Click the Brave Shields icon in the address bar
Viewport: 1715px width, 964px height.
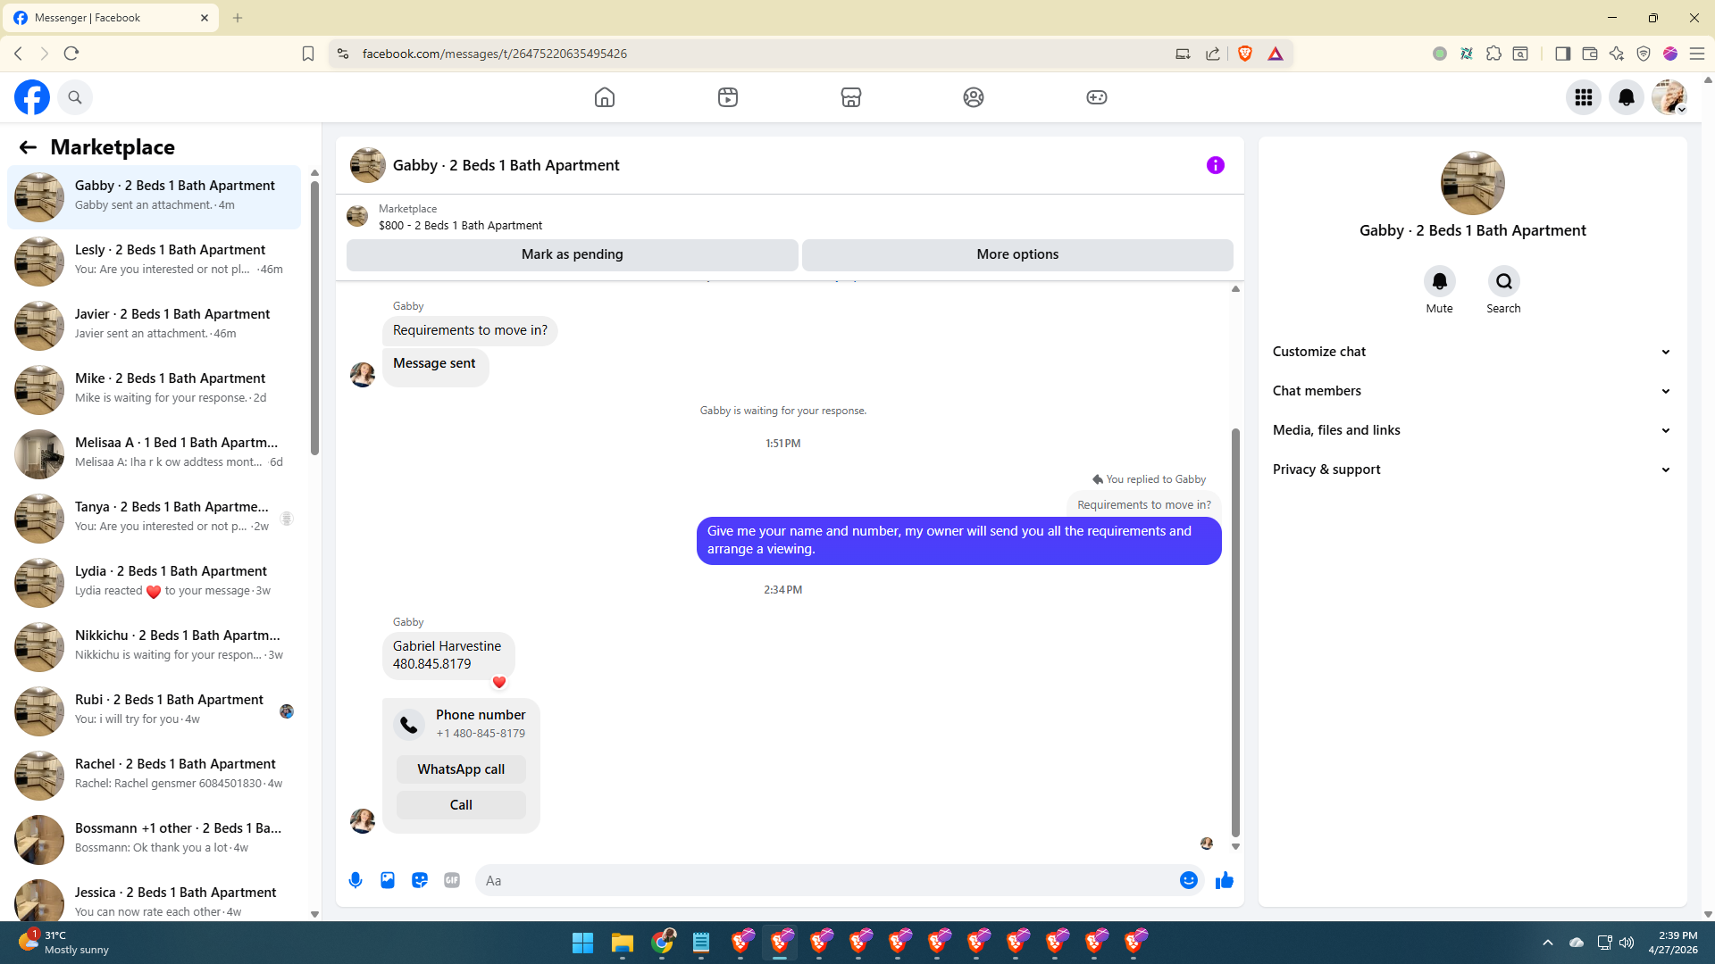1245,54
